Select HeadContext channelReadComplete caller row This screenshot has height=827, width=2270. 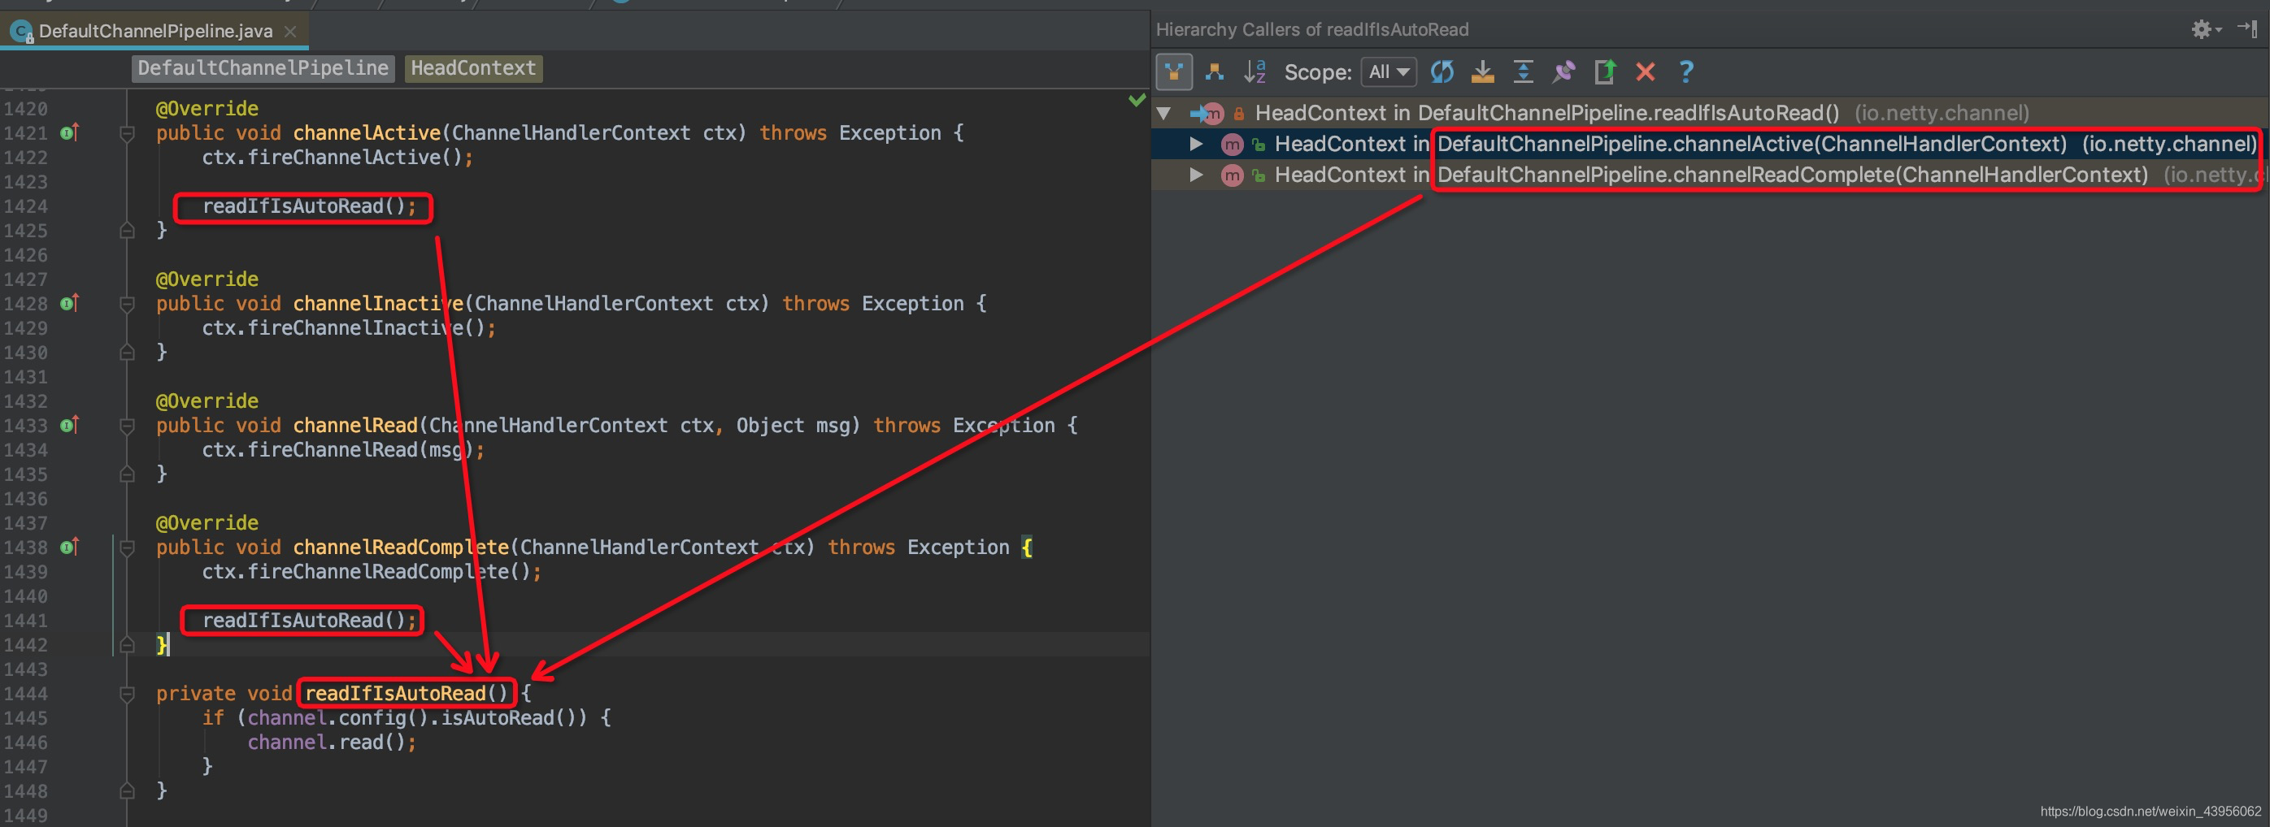[1711, 175]
